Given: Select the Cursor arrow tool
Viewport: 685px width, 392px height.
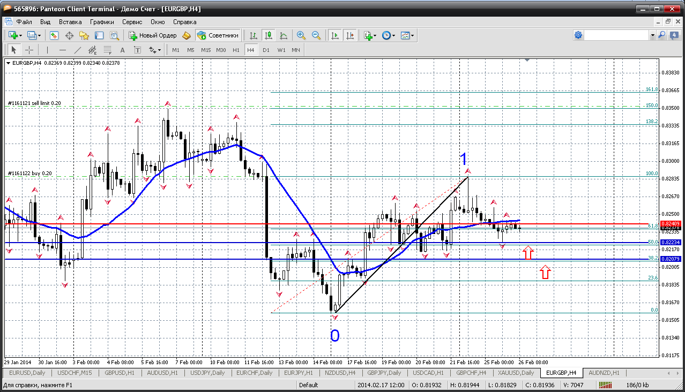Looking at the screenshot, I should 14,50.
